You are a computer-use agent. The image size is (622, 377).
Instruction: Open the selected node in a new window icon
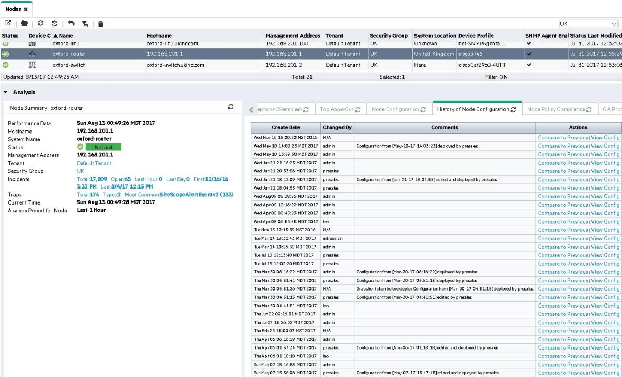[x=8, y=24]
